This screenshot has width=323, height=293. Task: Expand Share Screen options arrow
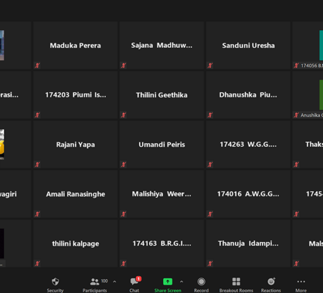(x=181, y=281)
